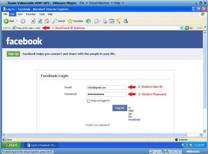Open the Edit menu

coord(12,14)
